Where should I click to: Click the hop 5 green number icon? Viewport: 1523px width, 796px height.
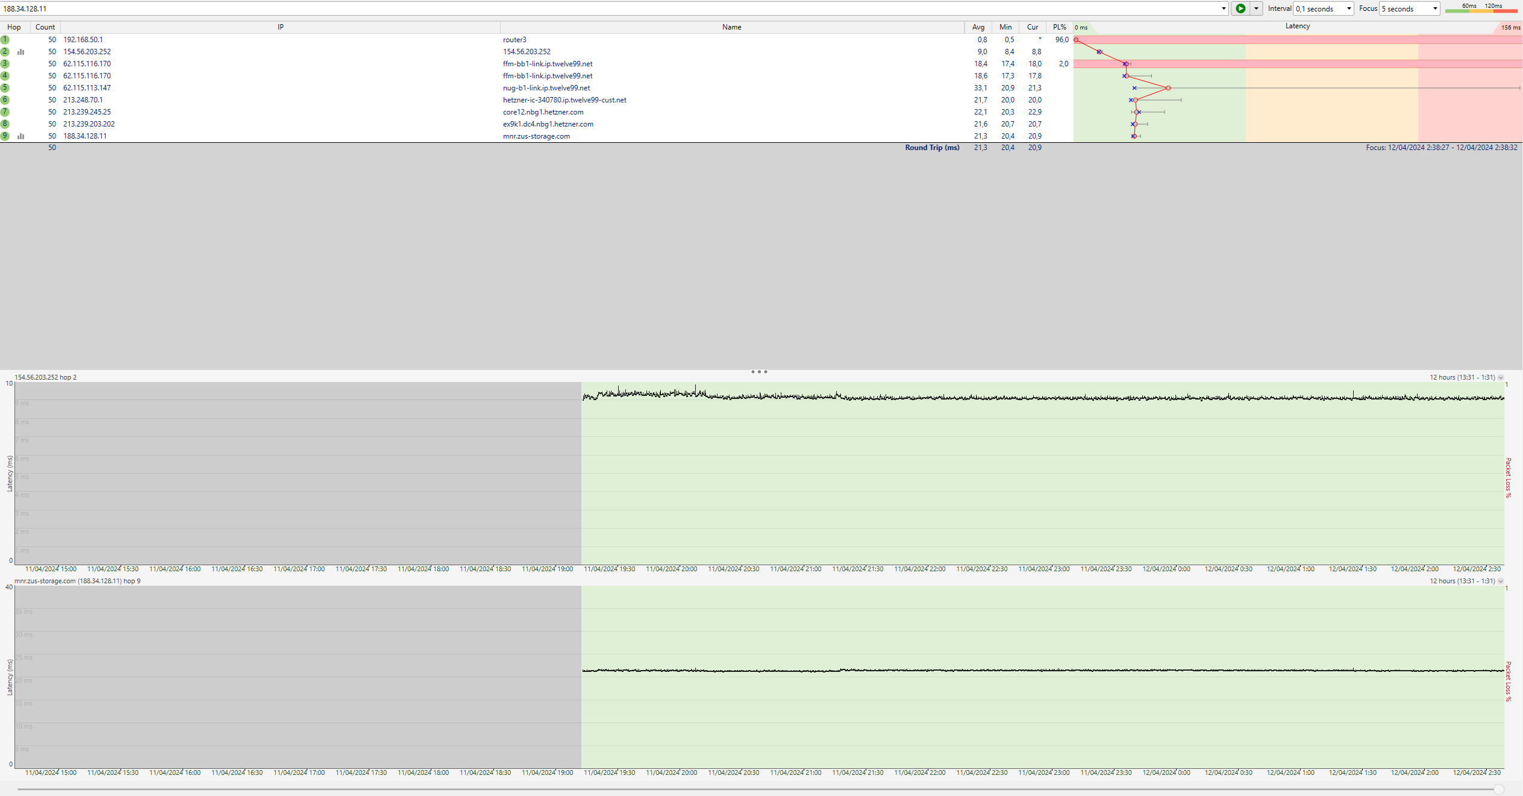coord(5,88)
